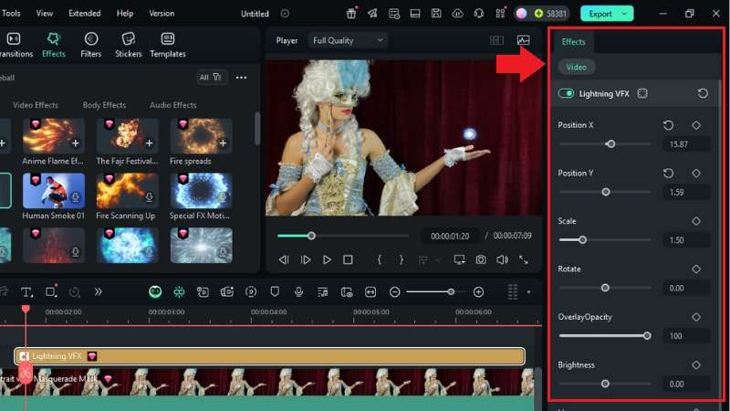730x411 pixels.
Task: Select the timeline Text tool icon
Action: coord(26,292)
